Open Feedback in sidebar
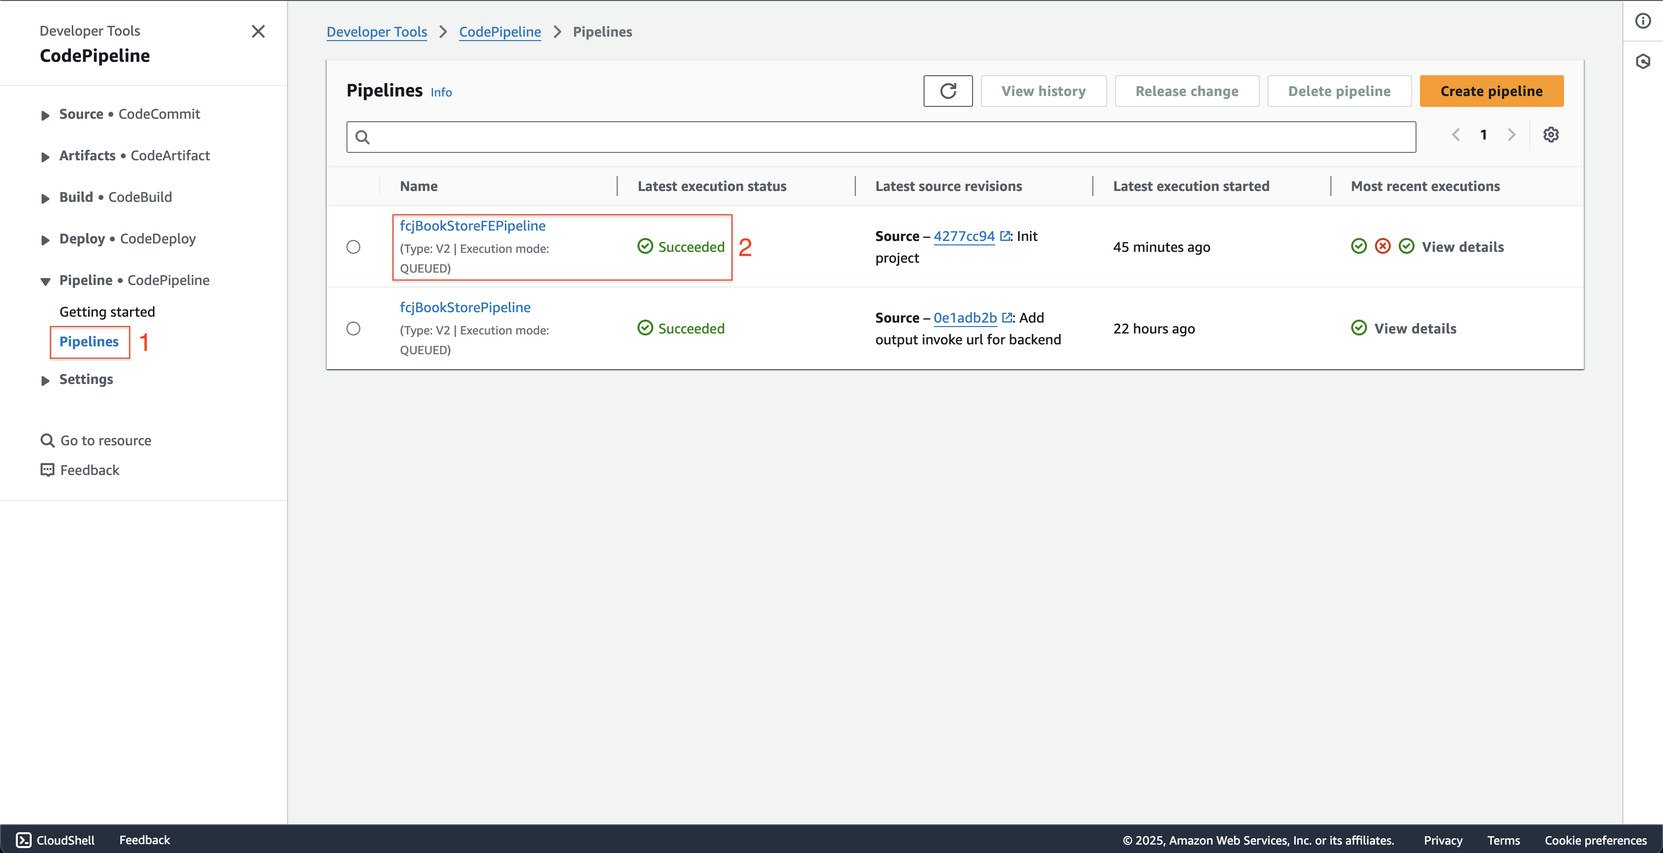The image size is (1663, 853). click(x=90, y=470)
